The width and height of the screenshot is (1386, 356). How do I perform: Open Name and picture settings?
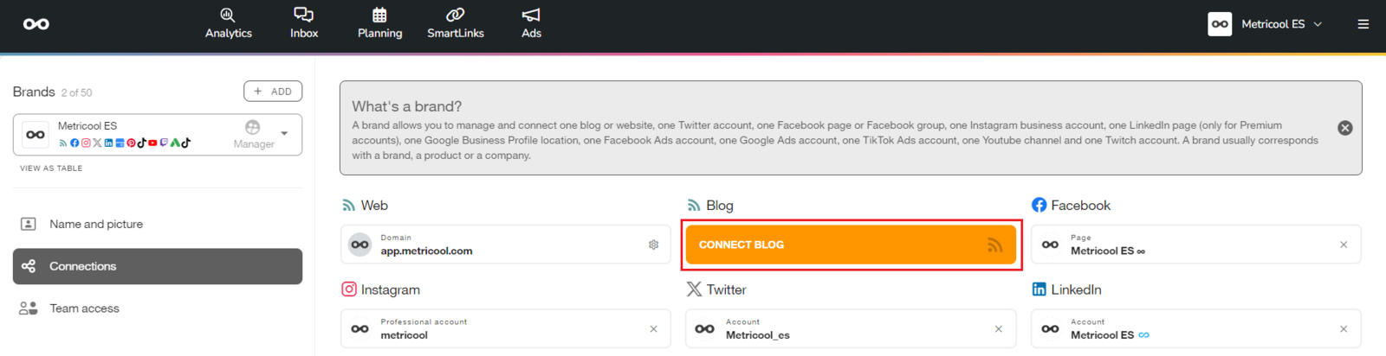click(95, 224)
